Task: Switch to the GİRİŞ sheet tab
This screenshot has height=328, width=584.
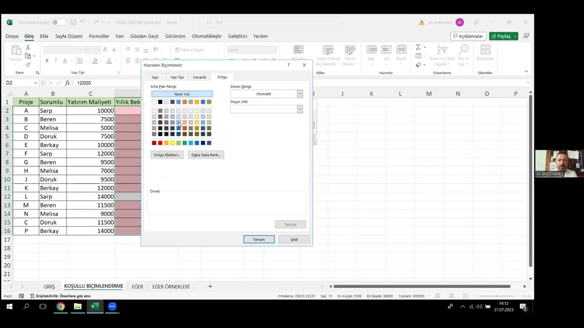Action: 49,287
